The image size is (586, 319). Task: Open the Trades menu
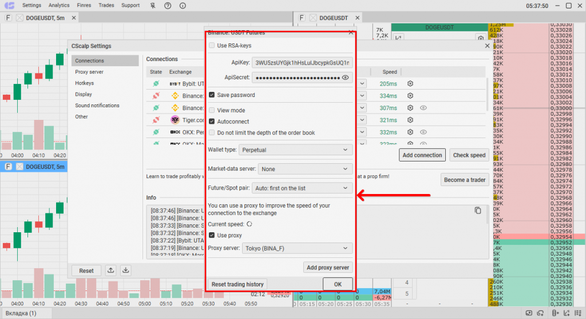point(106,5)
